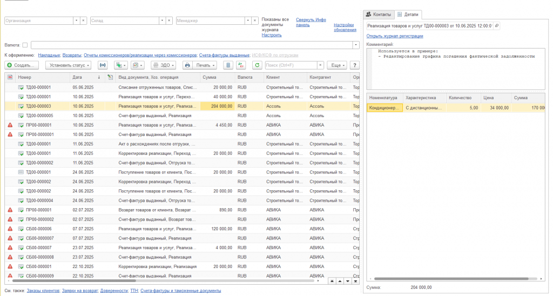Viewport: 553px width, 296px height.
Task: Toggle the Валюта checkbox
Action: click(x=25, y=45)
